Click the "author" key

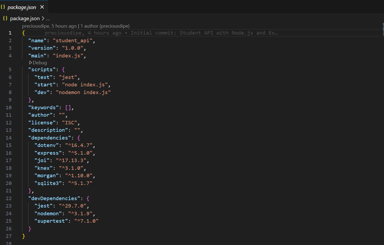coord(40,115)
